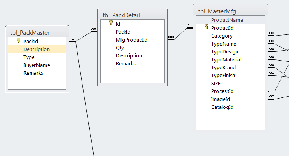The height and width of the screenshot is (156, 289).
Task: Select the CatalogId field
Action: tap(230, 107)
